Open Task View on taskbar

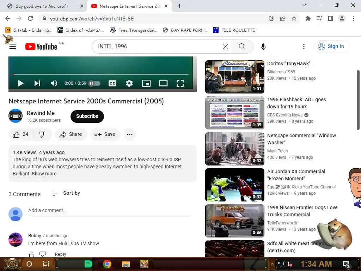(x=46, y=264)
